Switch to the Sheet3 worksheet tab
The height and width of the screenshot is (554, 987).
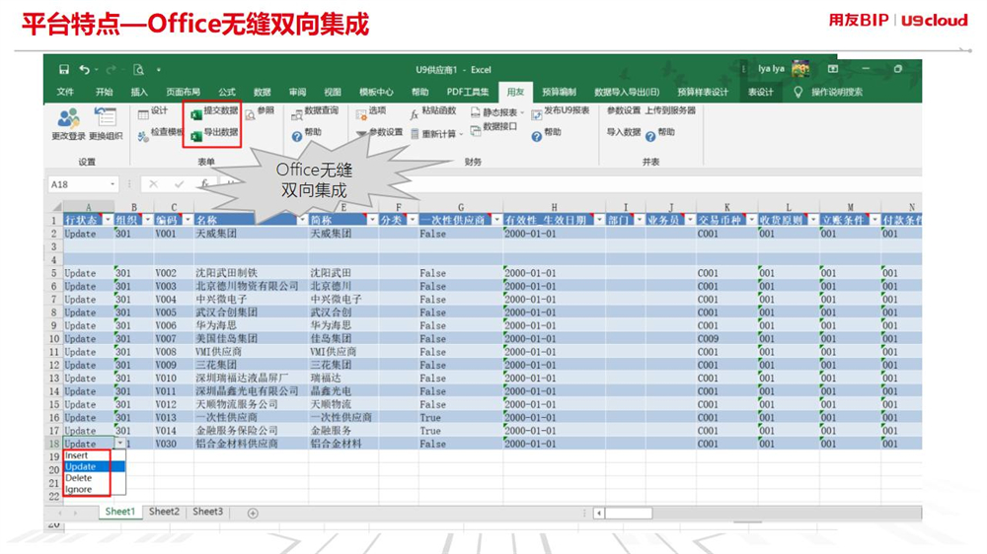(x=207, y=512)
